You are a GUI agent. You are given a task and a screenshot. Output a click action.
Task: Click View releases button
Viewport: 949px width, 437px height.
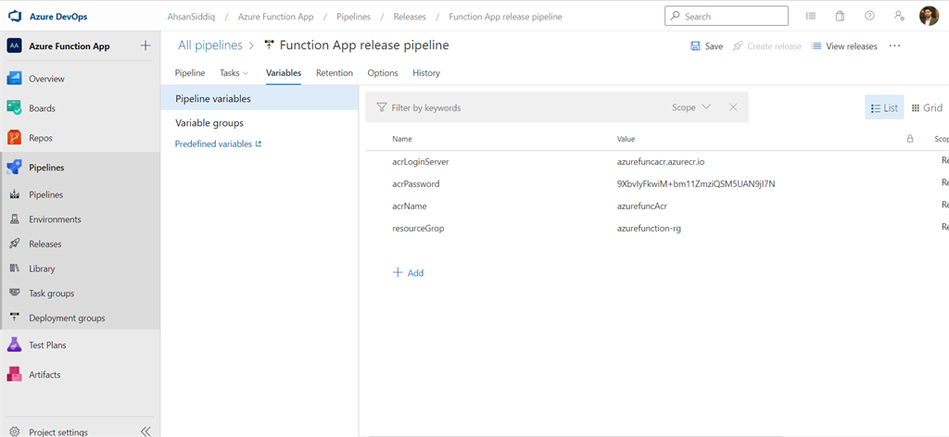844,46
